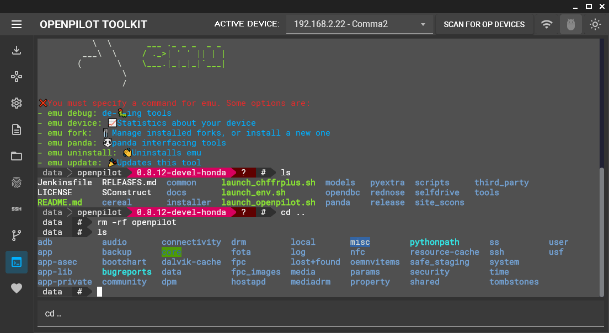Viewport: 609px width, 333px height.
Task: Click the green highlighted 'core' entry
Action: point(171,253)
